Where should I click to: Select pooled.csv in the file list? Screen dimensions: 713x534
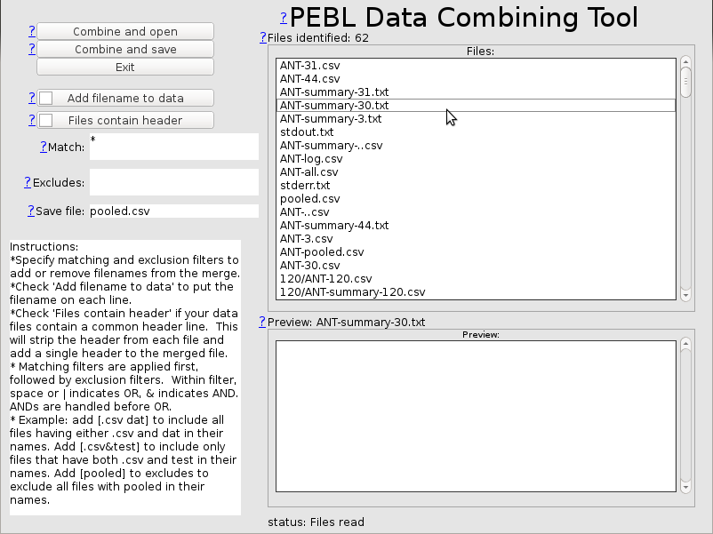(476, 199)
